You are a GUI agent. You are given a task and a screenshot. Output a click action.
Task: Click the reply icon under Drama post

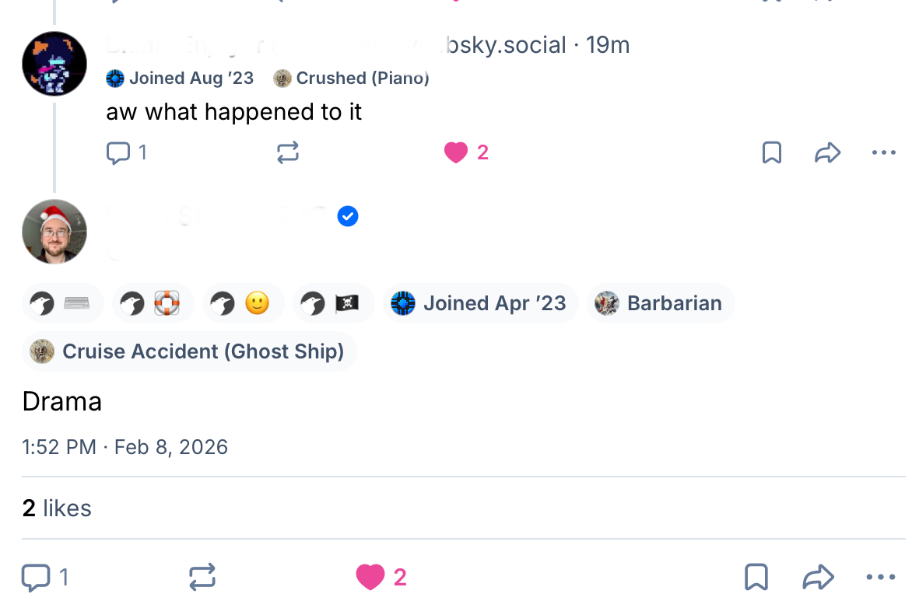[x=36, y=577]
